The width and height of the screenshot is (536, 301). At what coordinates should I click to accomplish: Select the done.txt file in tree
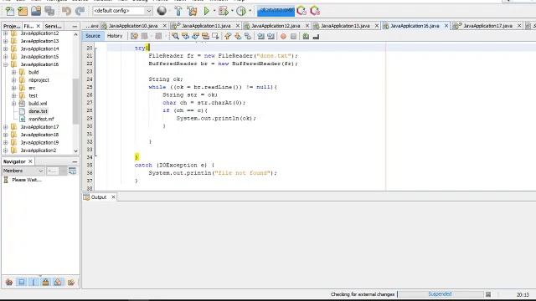38,111
